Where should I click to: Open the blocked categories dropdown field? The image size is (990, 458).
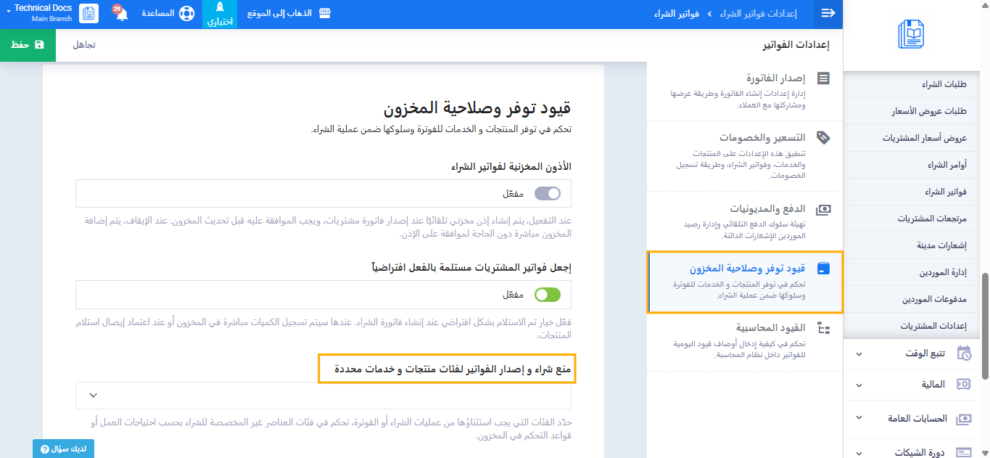323,396
